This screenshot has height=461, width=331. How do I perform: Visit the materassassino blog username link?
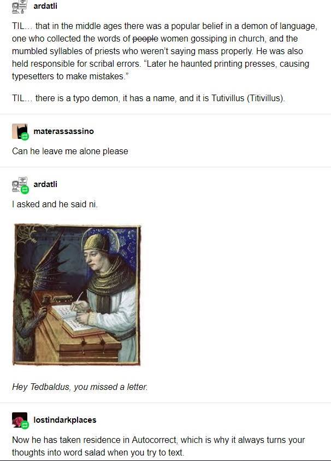tap(64, 131)
